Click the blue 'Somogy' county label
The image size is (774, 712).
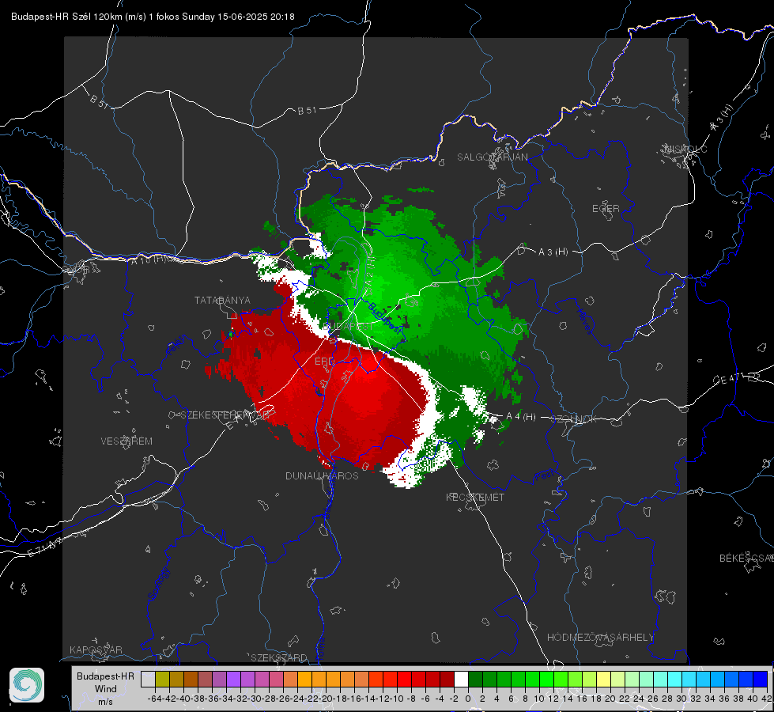pos(159,584)
